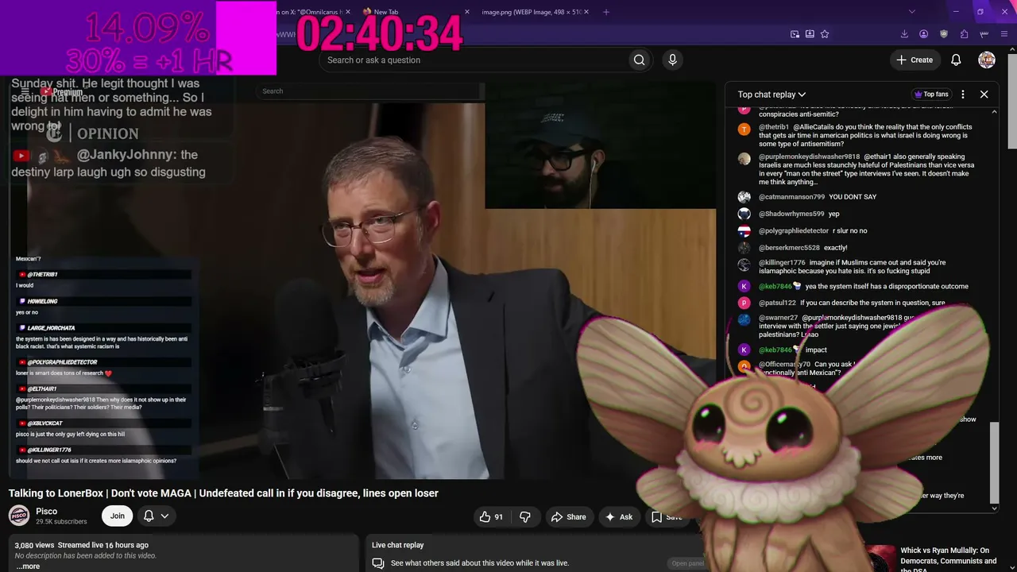Click @patsul122 username in chat
Screen dimensions: 1017x572
pyautogui.click(x=777, y=303)
